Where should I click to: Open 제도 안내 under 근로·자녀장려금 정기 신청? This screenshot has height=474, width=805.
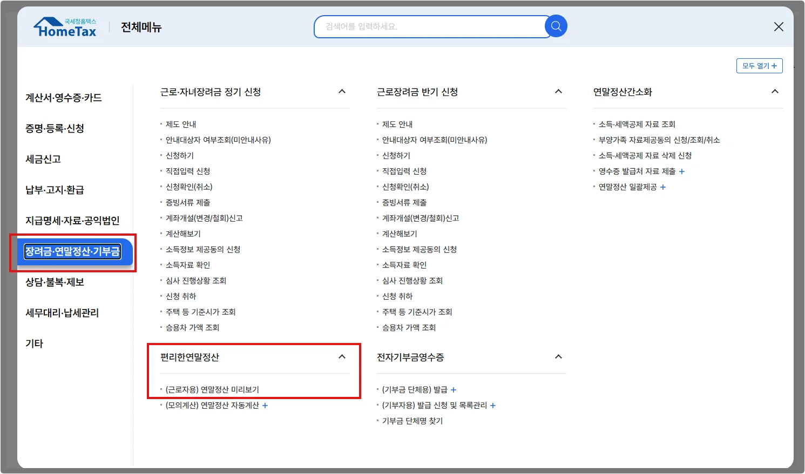181,125
